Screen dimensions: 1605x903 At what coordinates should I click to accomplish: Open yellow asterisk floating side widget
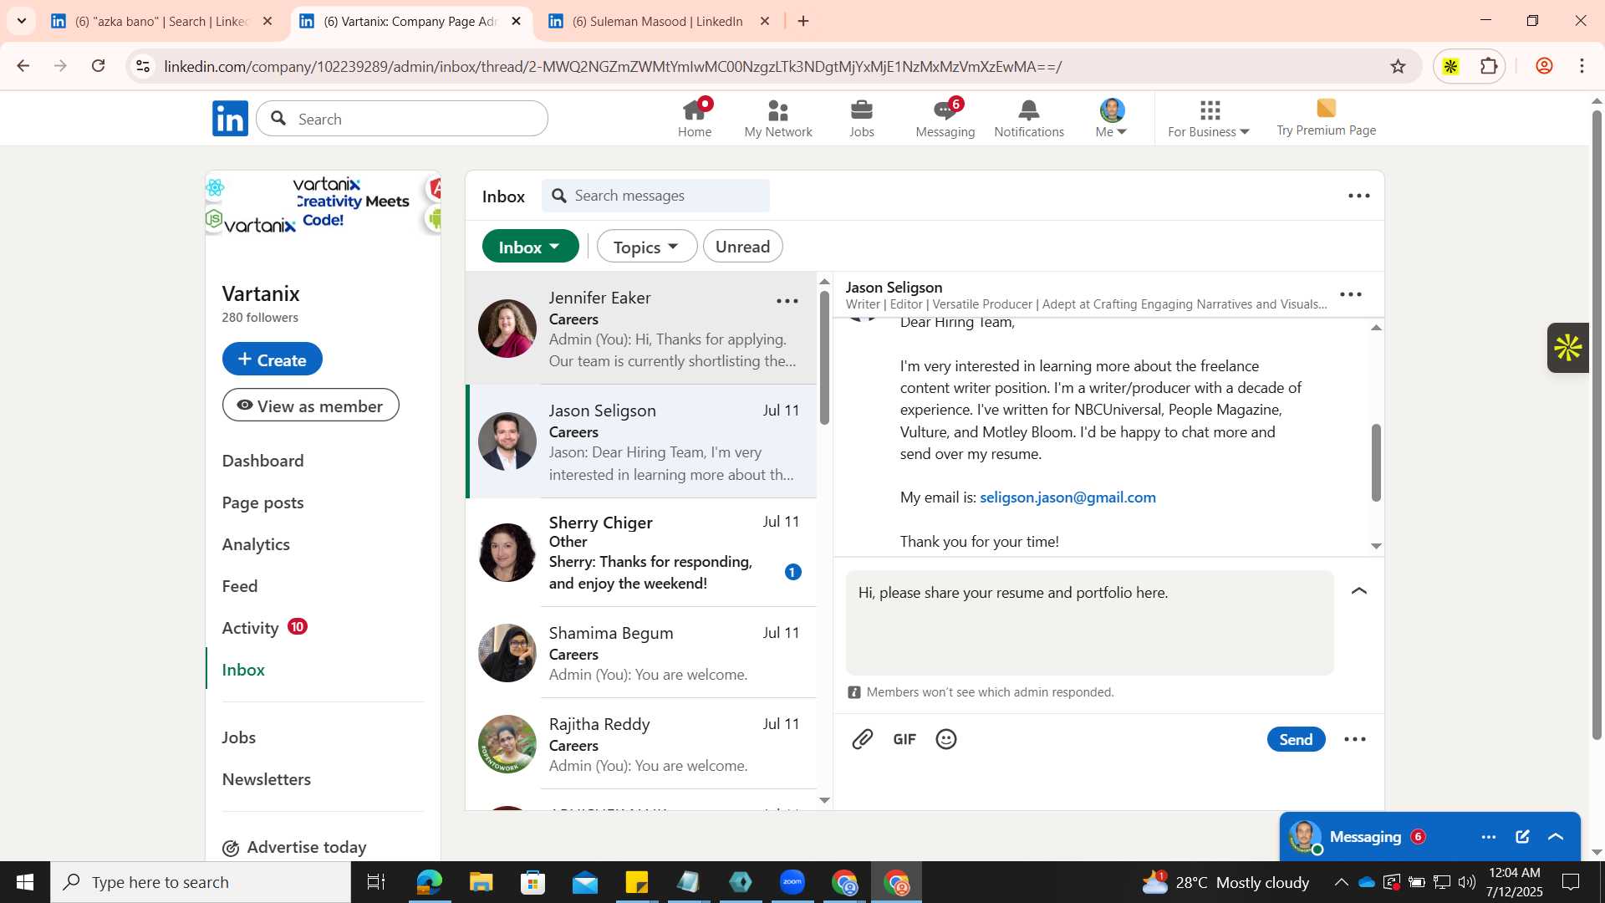(1568, 348)
